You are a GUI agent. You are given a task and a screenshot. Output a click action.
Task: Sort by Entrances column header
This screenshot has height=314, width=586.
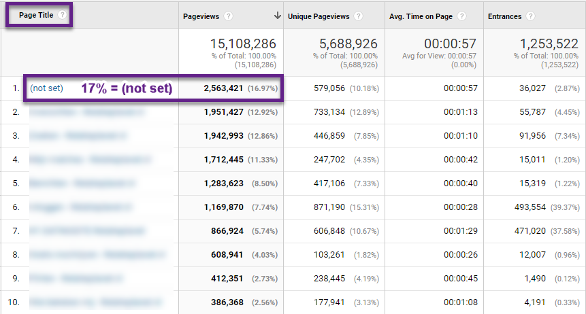(504, 16)
